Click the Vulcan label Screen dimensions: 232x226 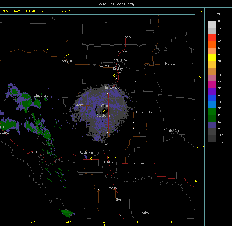tap(146, 213)
